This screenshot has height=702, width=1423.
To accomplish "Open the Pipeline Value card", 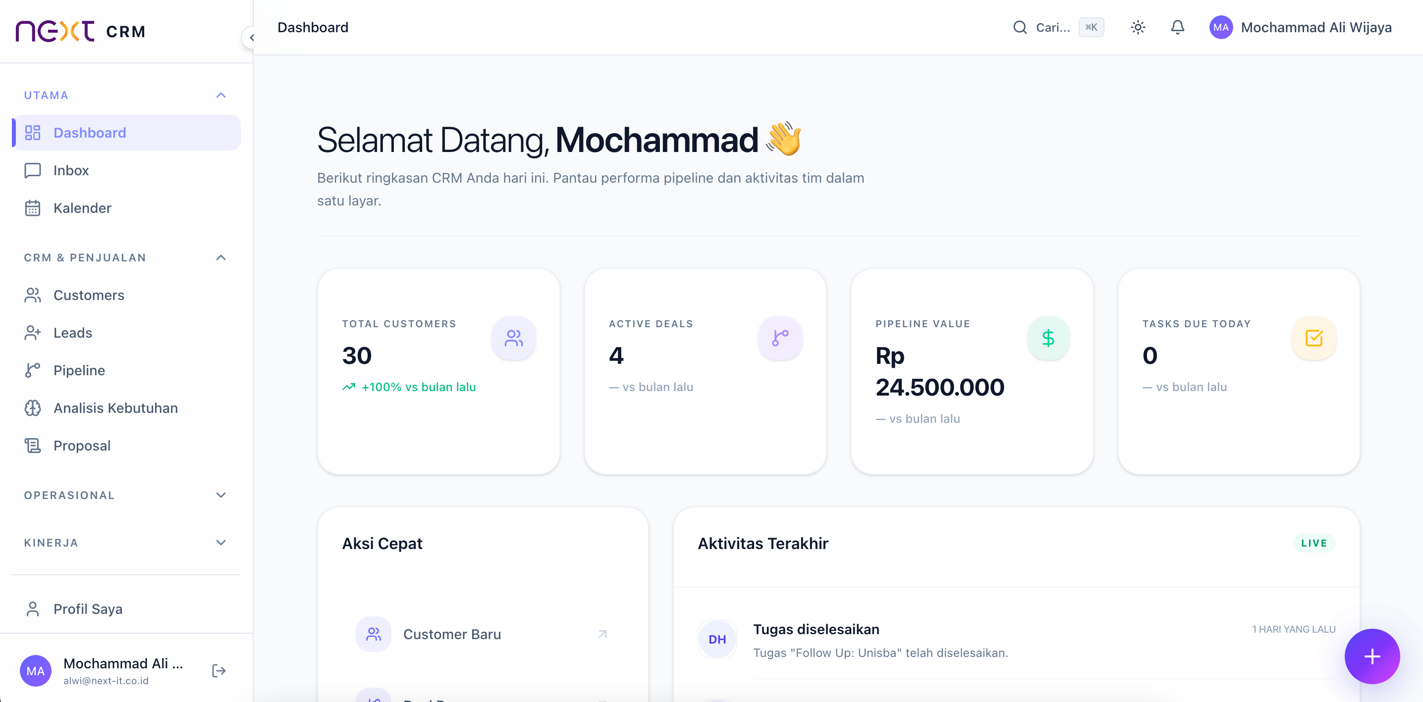I will [972, 371].
